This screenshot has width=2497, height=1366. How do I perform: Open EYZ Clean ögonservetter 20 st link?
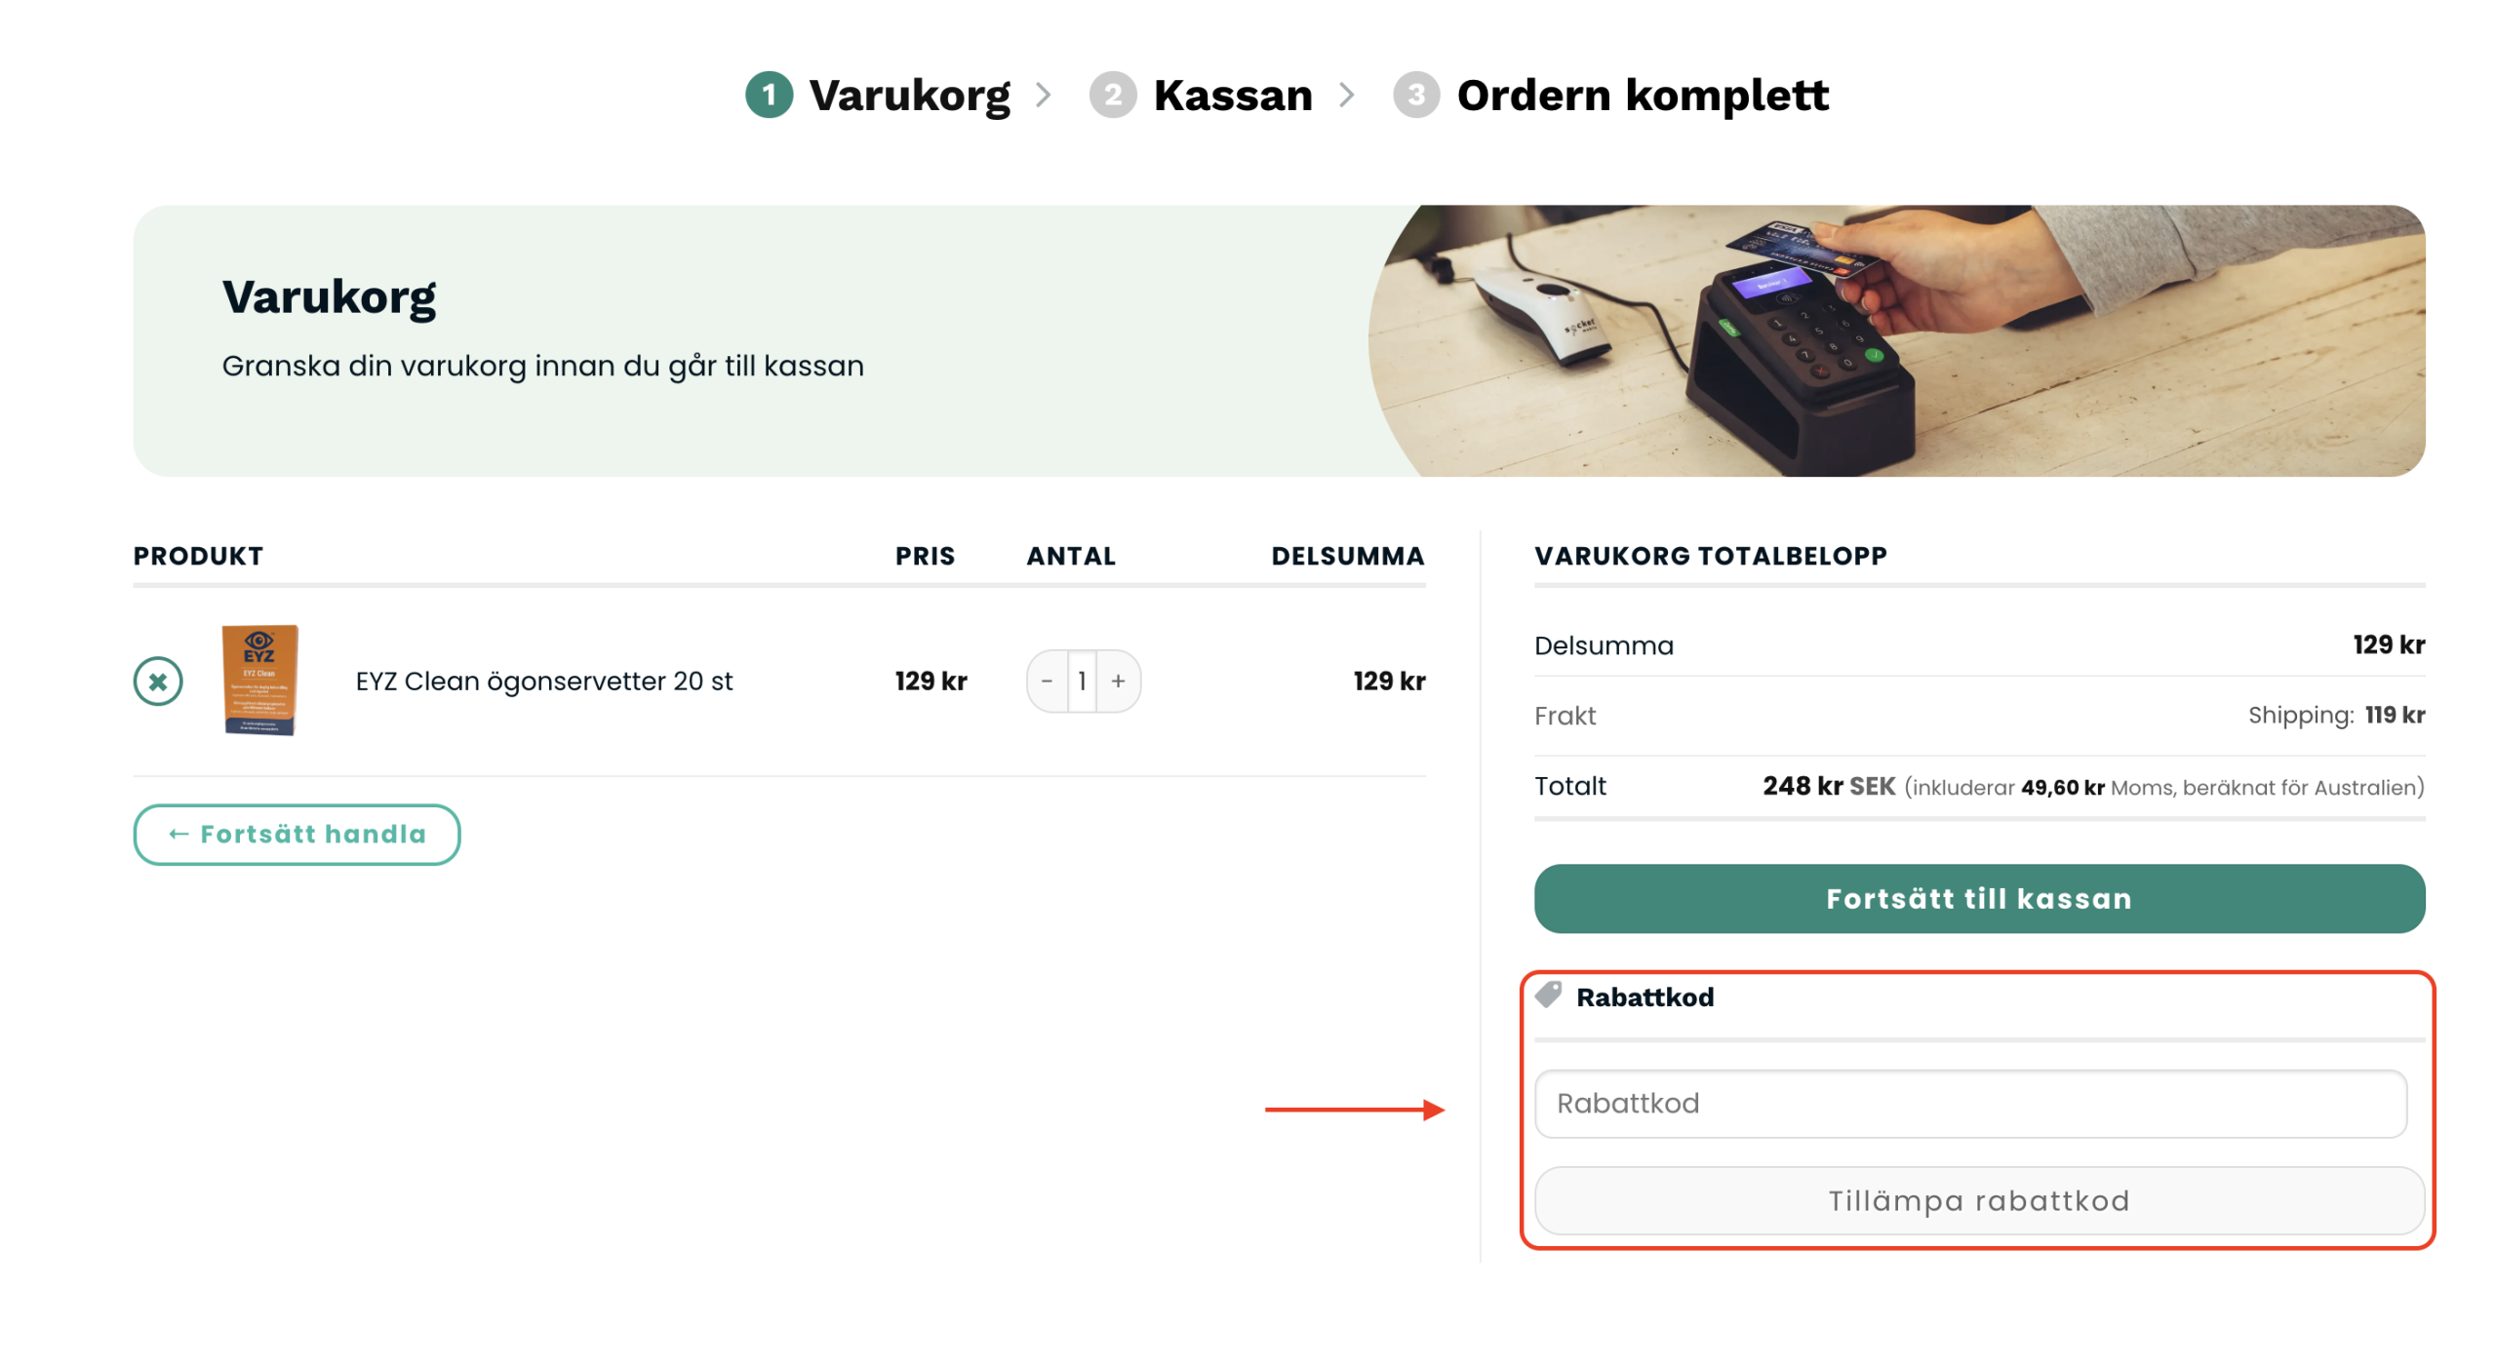(x=543, y=681)
